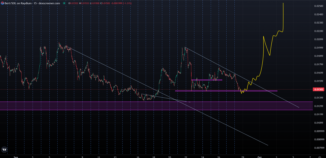Viewport: 326px width, 158px height.
Task: Click the 29 date label on time axis
Action: pos(243,157)
